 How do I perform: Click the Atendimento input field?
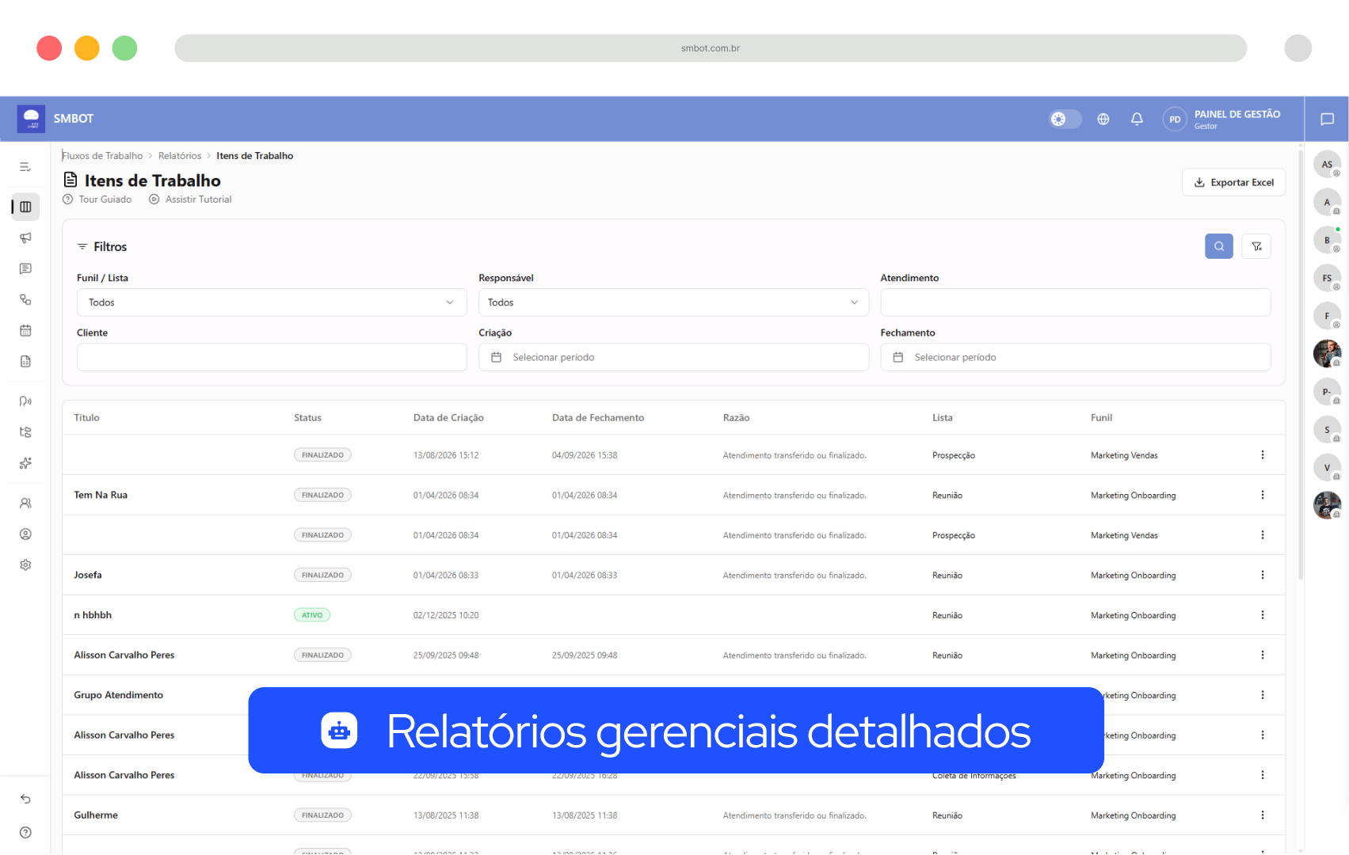1075,302
